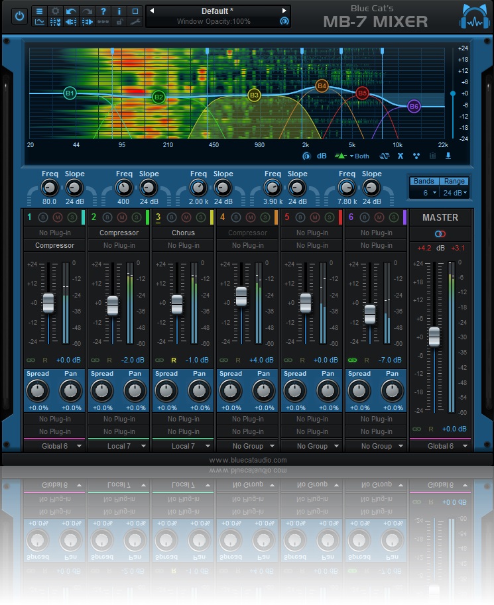
Task: Open the main menu (three lines icon)
Action: 39,11
